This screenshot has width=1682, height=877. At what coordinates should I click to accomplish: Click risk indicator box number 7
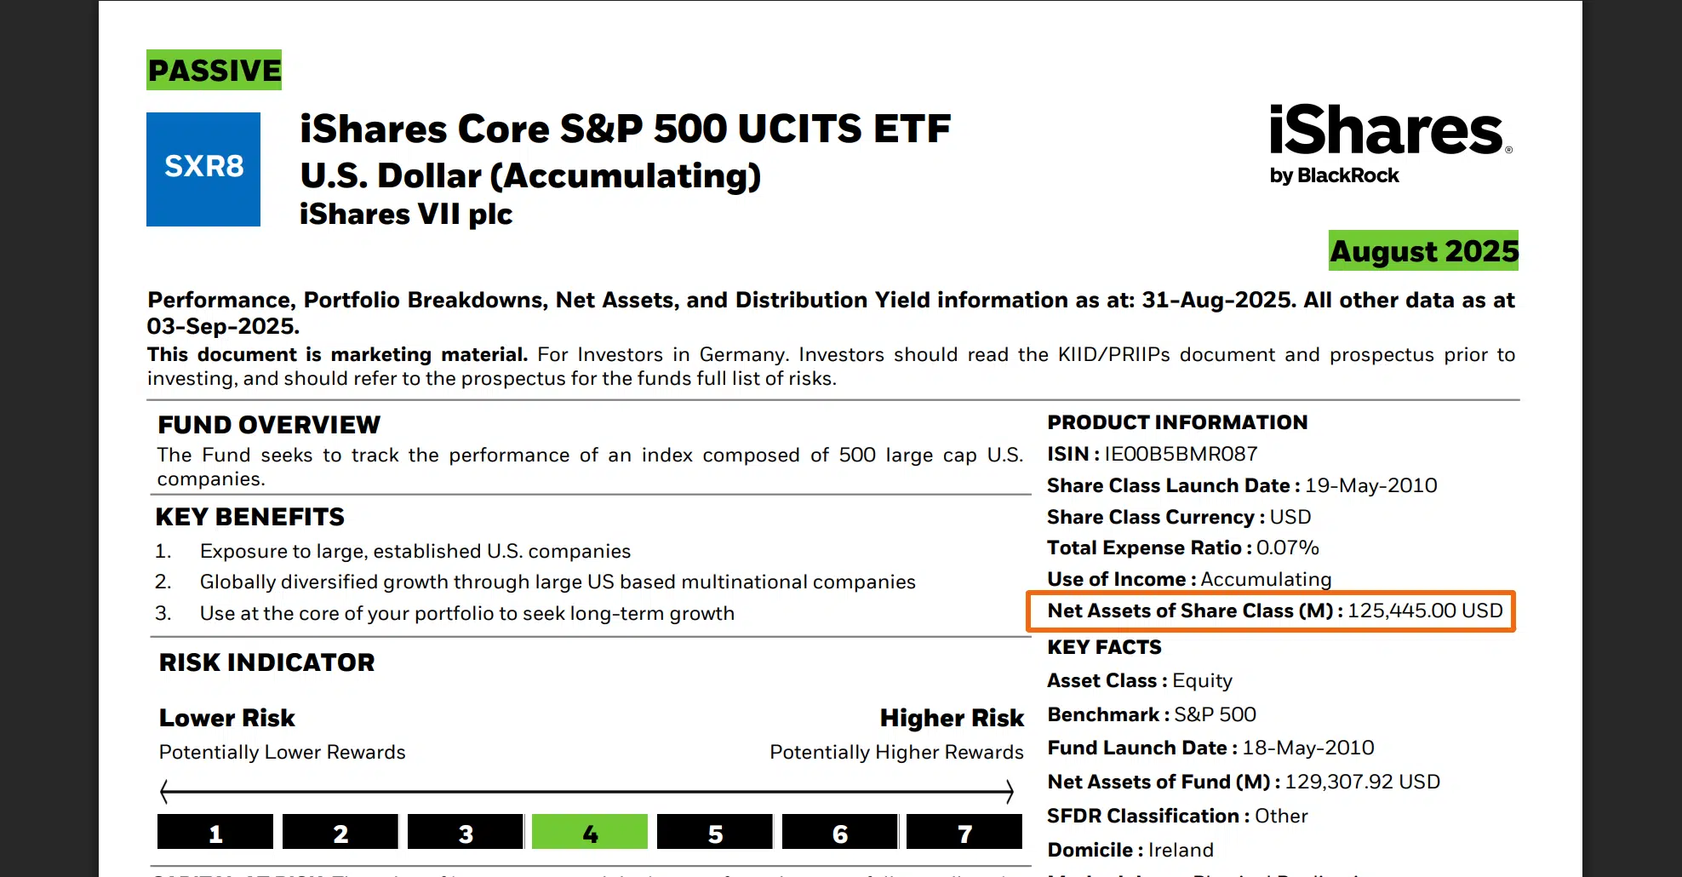[964, 833]
